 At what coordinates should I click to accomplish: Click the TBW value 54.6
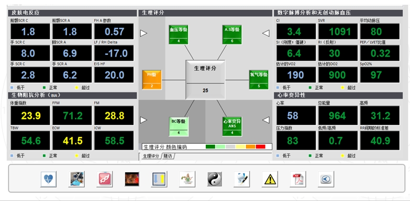30,141
